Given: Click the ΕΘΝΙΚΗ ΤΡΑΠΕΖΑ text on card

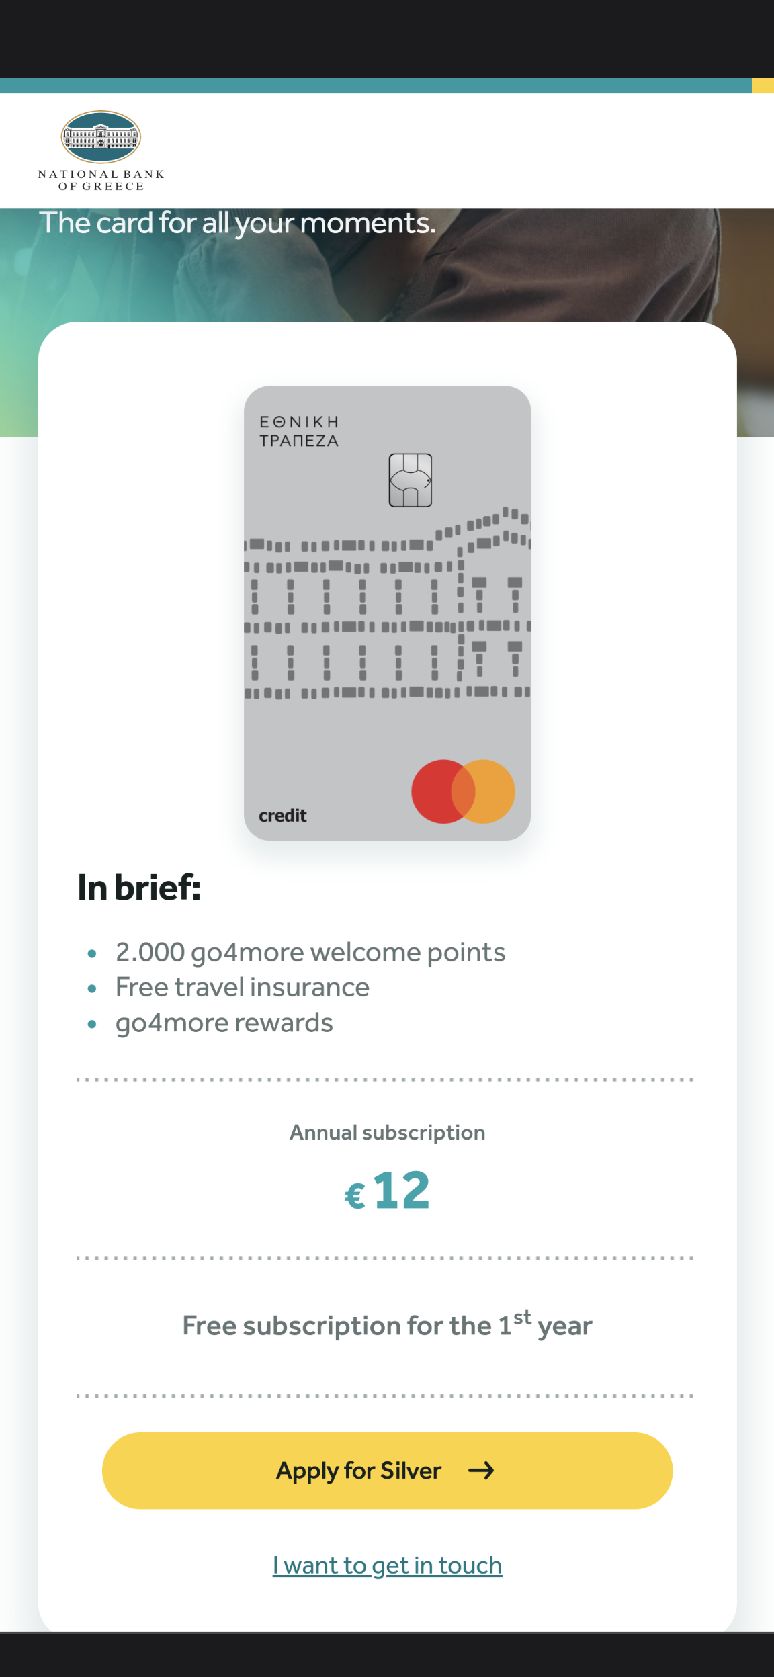Looking at the screenshot, I should (299, 431).
